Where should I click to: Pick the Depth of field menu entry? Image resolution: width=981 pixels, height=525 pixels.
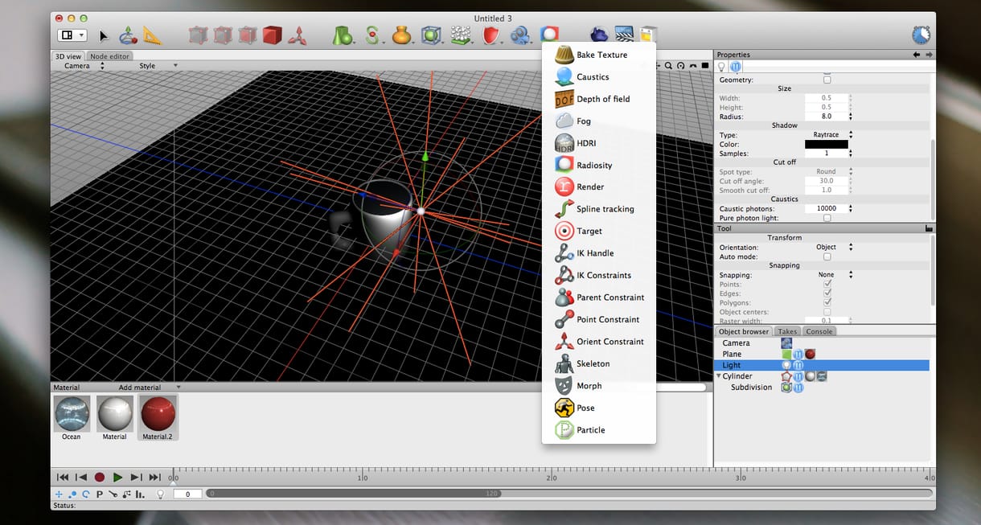click(x=599, y=99)
